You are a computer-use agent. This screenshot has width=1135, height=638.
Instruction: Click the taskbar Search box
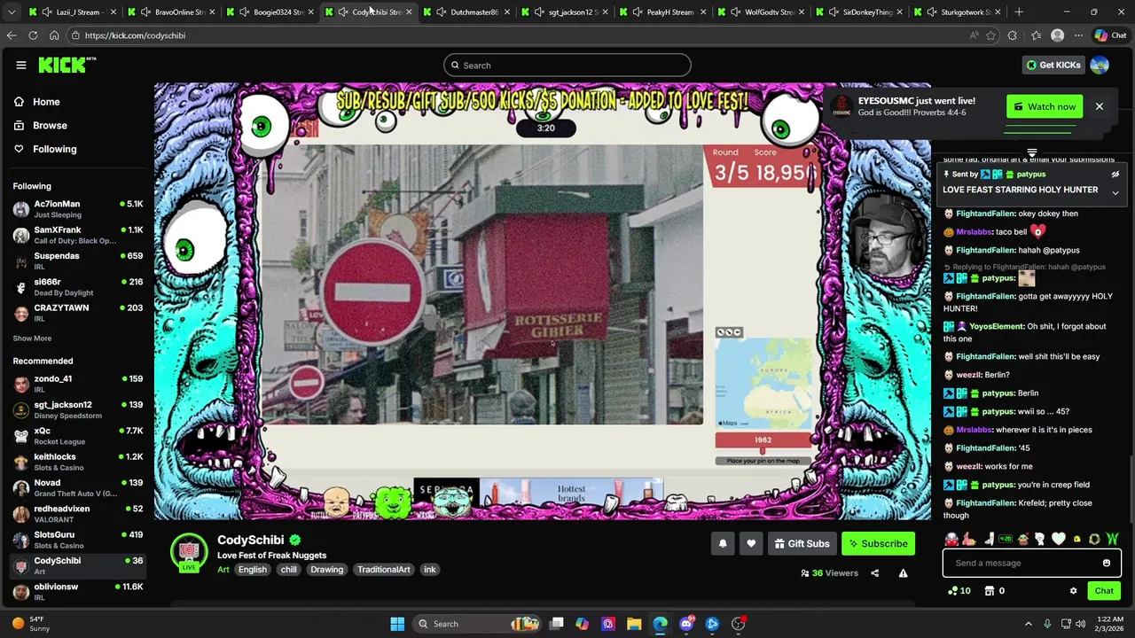477,624
